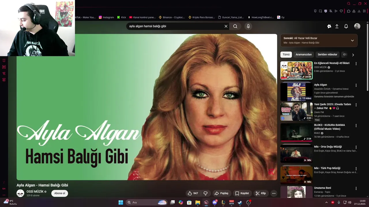
Task: Select the Seriden videolar filter chip
Action: [327, 54]
